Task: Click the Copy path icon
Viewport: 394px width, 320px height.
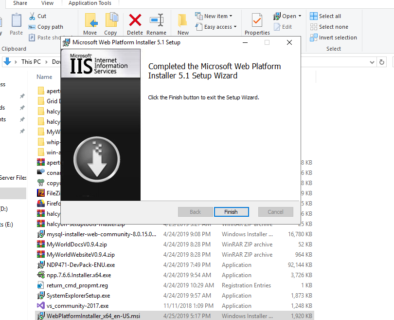Action: point(32,27)
